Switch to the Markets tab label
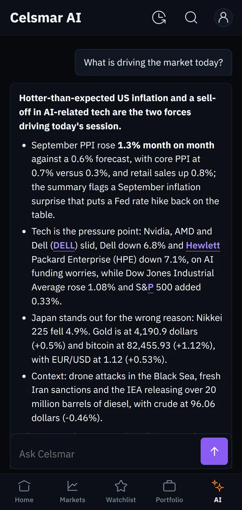The height and width of the screenshot is (510, 242). pyautogui.click(x=73, y=500)
